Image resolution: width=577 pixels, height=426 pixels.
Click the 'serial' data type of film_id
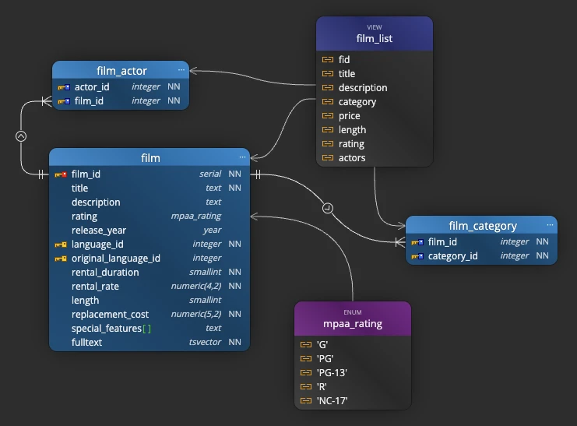coord(210,174)
